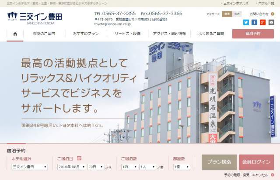Open the Google Plus icon link
The height and width of the screenshot is (180, 280).
click(262, 22)
